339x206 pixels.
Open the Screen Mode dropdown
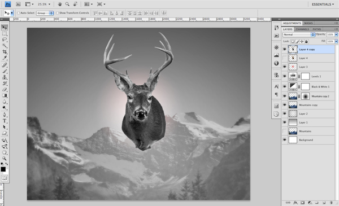click(101, 4)
